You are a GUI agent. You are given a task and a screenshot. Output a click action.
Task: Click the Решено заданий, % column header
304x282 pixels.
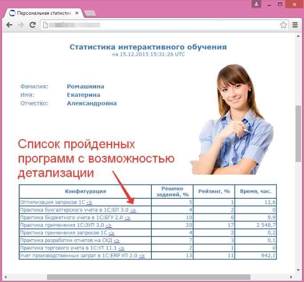point(172,192)
